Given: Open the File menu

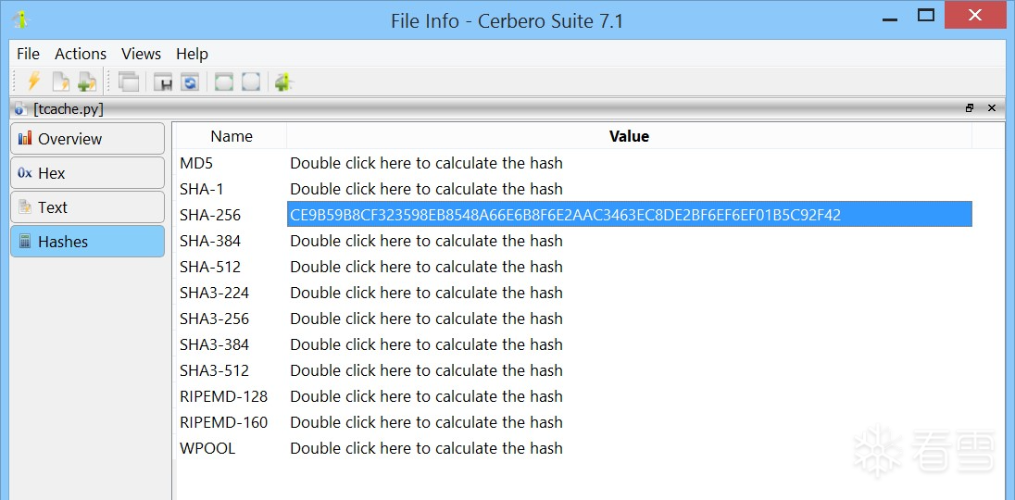Looking at the screenshot, I should click(28, 54).
